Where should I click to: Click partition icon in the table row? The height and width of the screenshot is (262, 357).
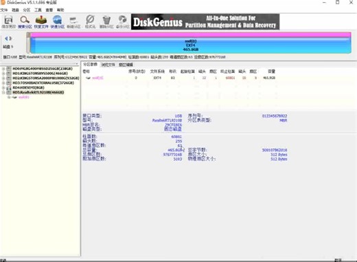click(x=88, y=78)
